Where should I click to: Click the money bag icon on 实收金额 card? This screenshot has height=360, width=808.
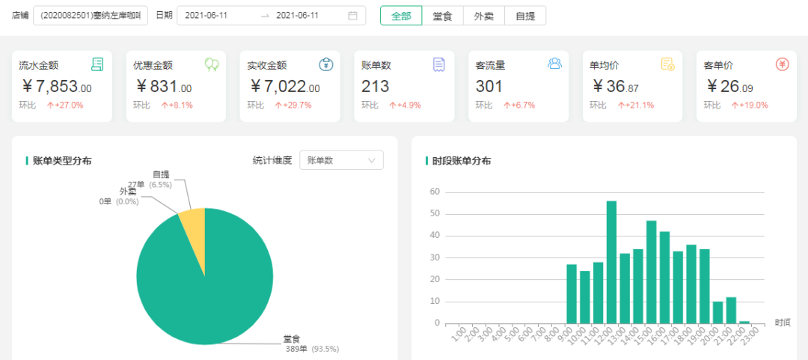point(325,64)
